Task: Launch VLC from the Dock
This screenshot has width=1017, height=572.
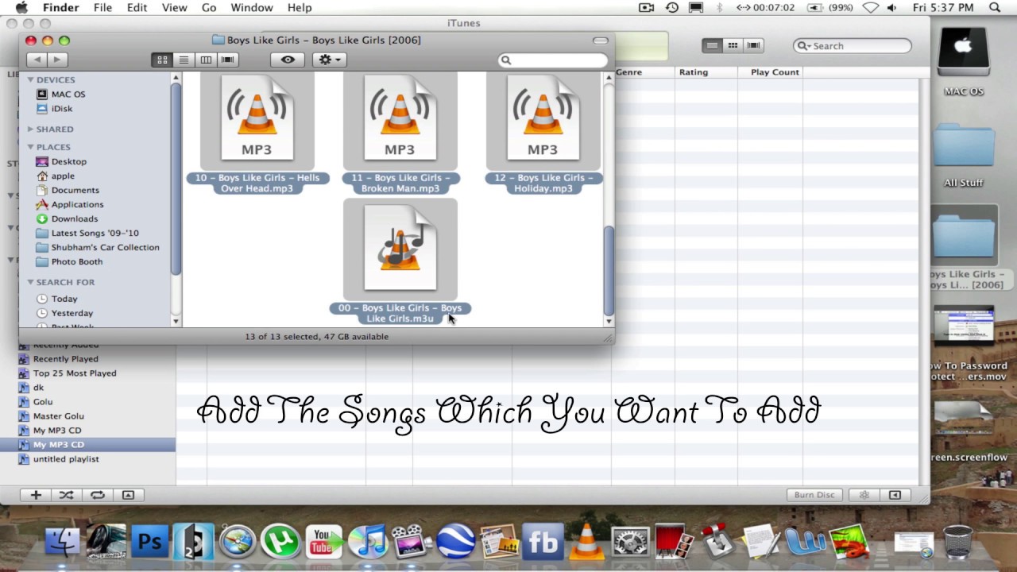Action: click(x=587, y=543)
